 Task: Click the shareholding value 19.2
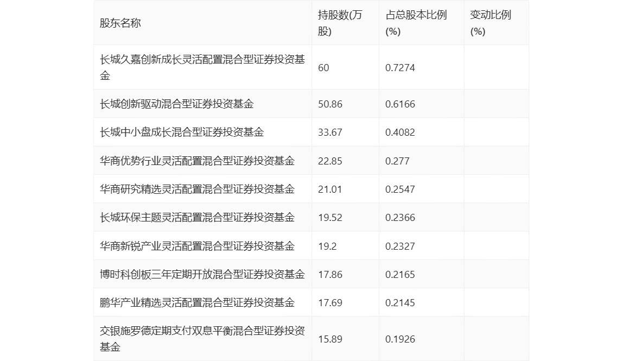[x=327, y=246]
